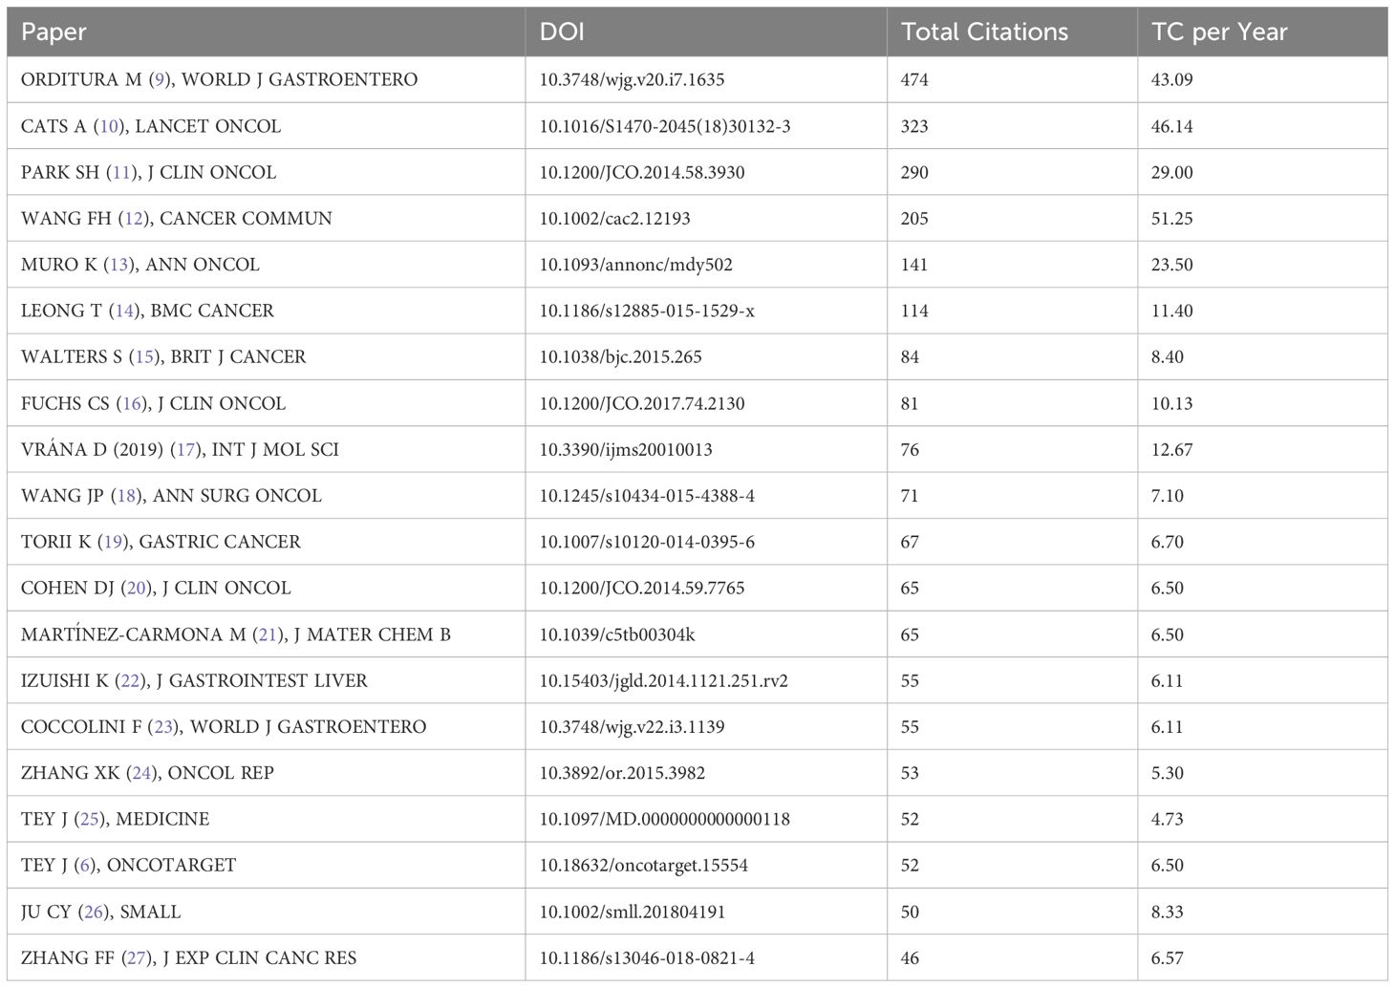
Task: Click TC per Year value 46.14
Action: (1172, 126)
